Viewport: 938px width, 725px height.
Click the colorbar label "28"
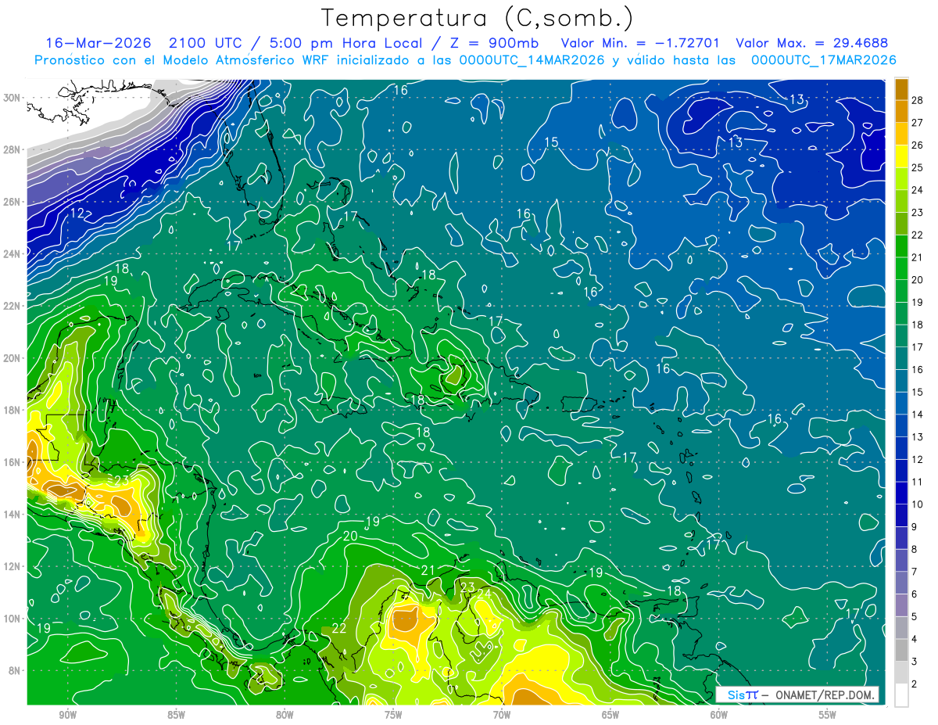pos(918,100)
